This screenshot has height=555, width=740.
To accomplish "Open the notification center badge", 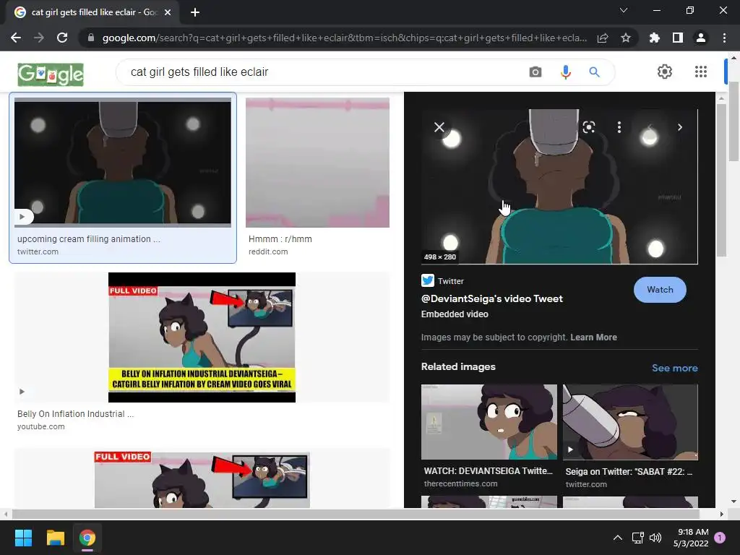I will pyautogui.click(x=720, y=538).
